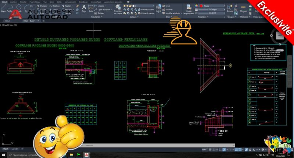Choose the Déplacer (move) tool

[x=42, y=6]
